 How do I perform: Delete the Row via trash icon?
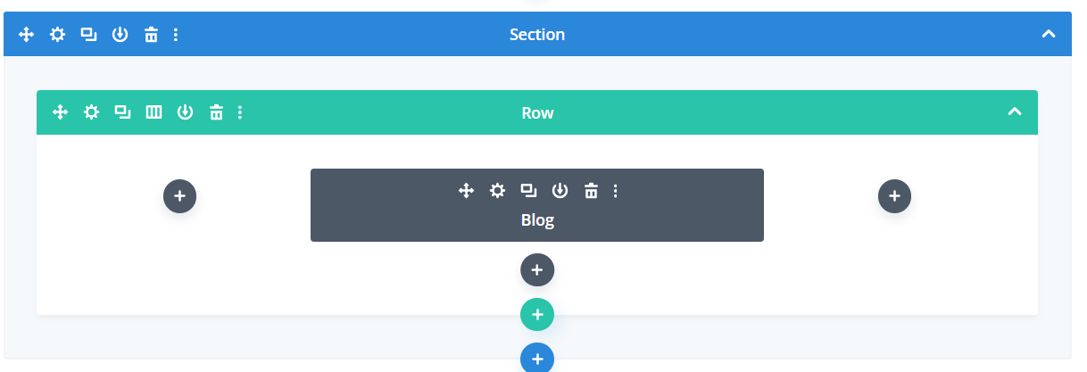click(216, 112)
